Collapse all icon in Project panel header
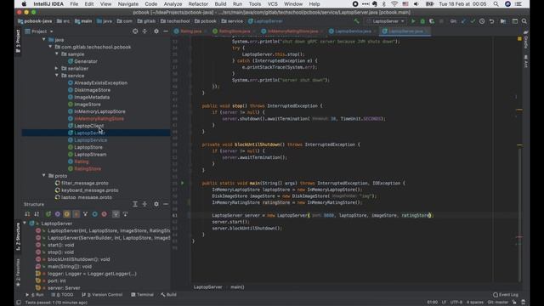This screenshot has width=544, height=306. (x=144, y=31)
